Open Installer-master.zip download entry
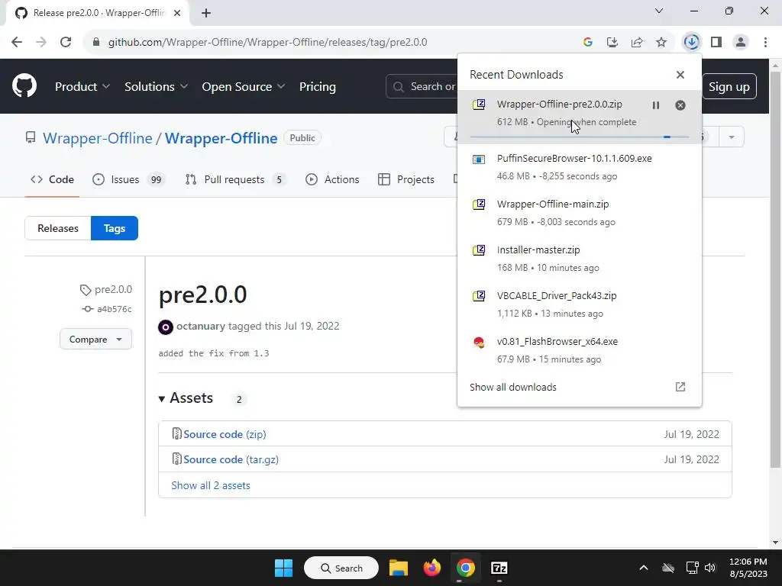This screenshot has height=586, width=782. [580, 259]
